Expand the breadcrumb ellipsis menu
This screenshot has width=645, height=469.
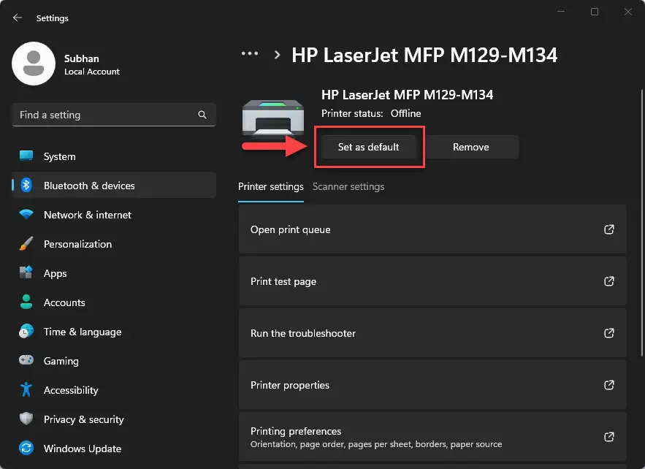coord(250,53)
